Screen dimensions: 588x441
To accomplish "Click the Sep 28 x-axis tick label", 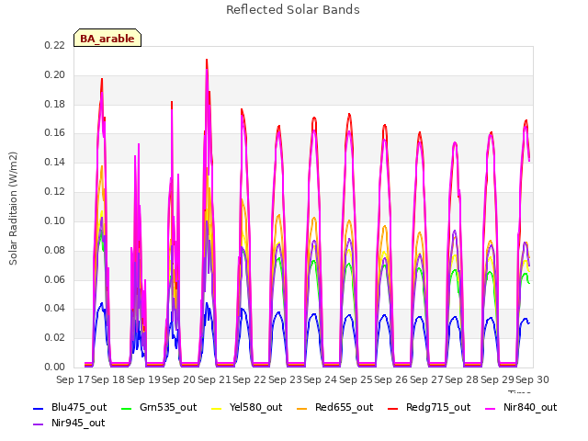I will (461, 379).
